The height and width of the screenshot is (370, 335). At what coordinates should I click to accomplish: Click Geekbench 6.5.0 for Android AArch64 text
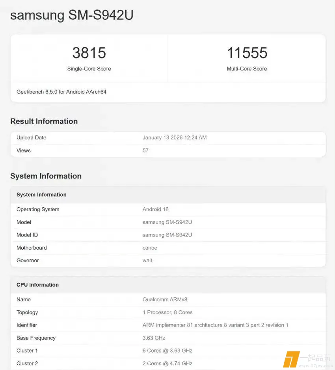pyautogui.click(x=61, y=92)
